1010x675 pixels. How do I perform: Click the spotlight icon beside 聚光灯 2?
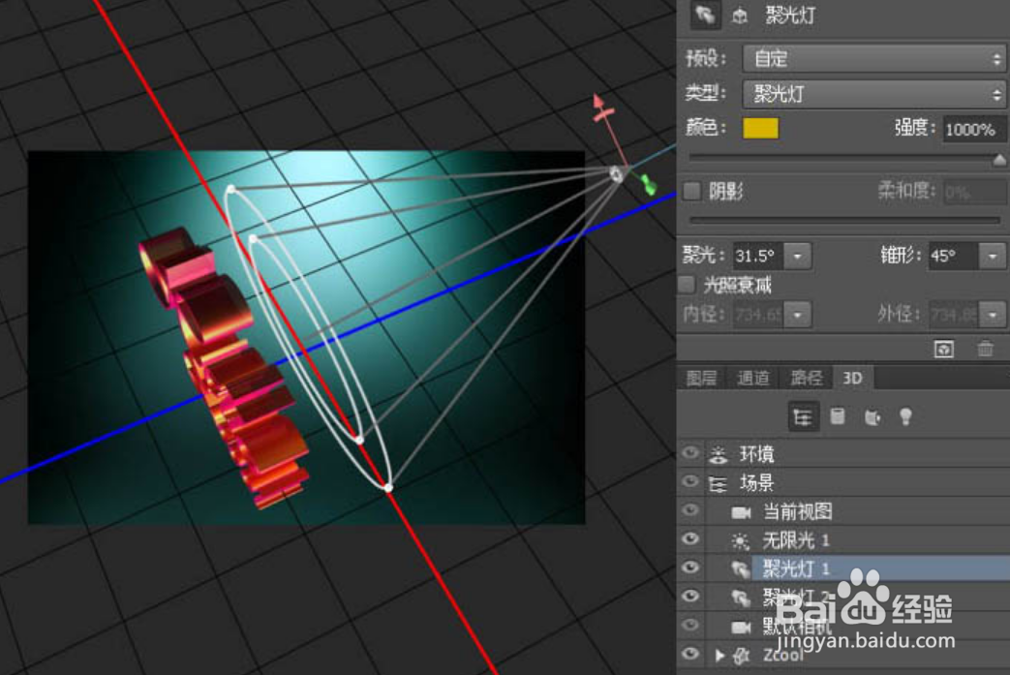click(740, 598)
